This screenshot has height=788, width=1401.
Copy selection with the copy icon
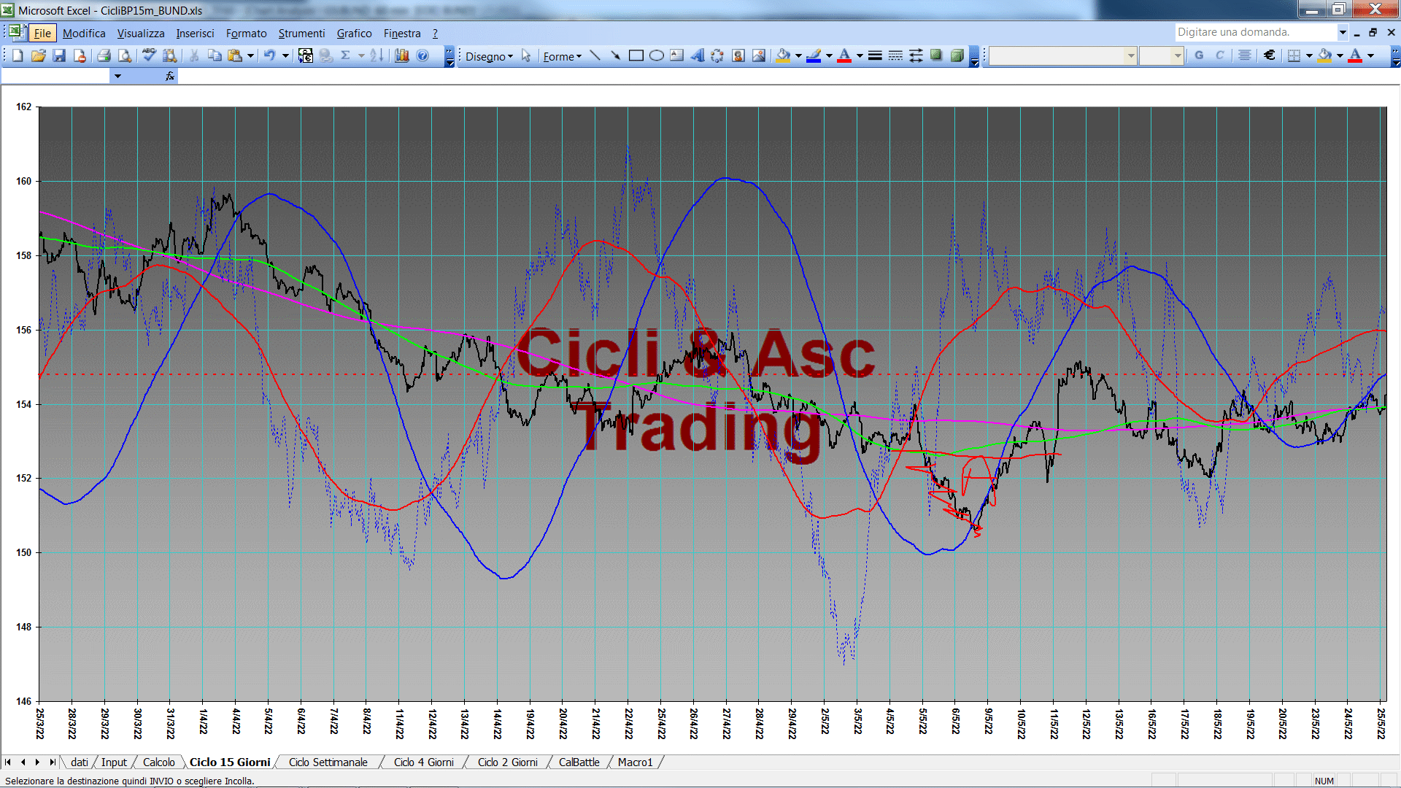tap(215, 55)
